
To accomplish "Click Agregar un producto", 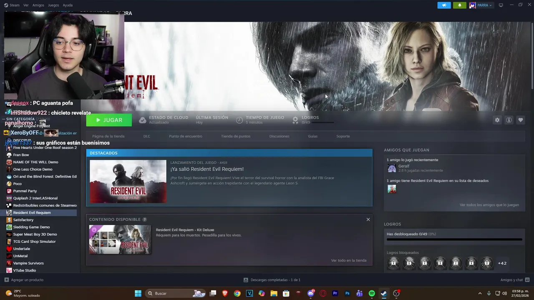I will [27, 280].
